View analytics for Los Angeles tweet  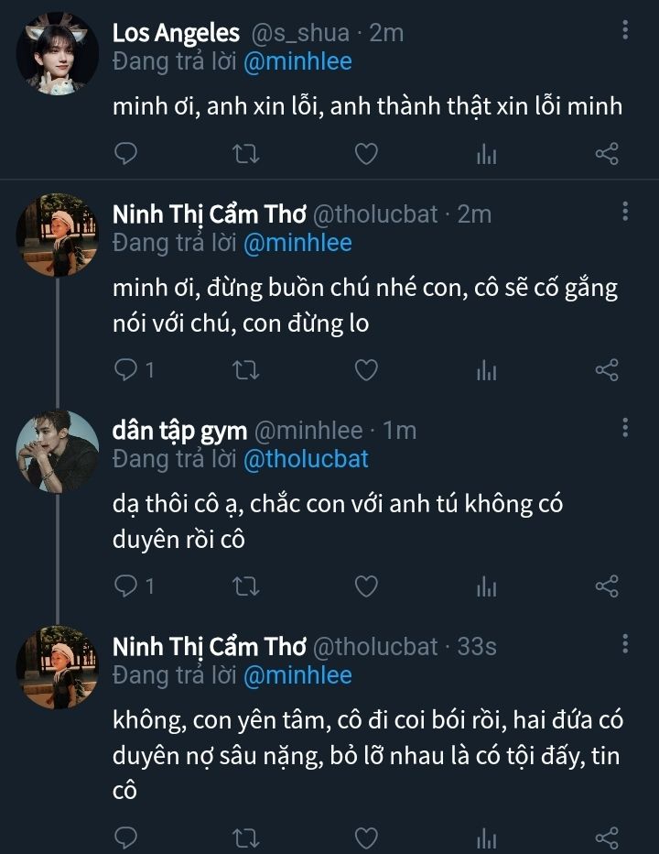coord(486,154)
